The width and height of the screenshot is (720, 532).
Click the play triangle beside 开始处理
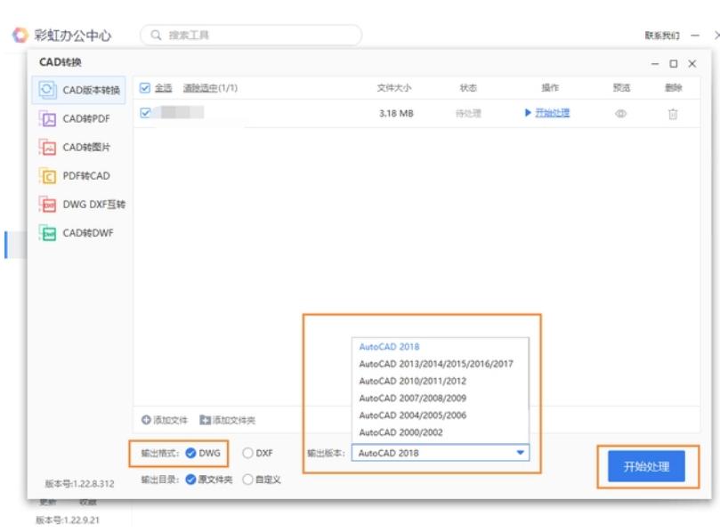tap(528, 113)
